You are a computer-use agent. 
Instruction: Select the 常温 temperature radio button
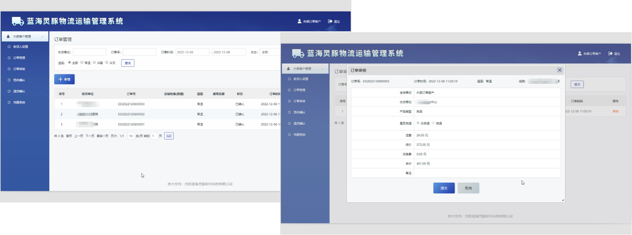[x=82, y=62]
